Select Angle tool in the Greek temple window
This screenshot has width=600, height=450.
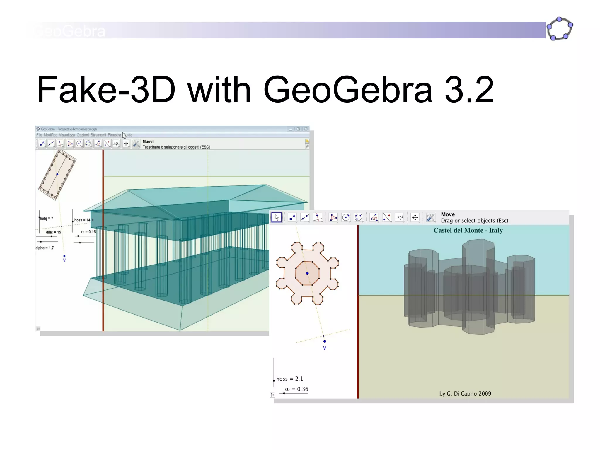[x=98, y=144]
